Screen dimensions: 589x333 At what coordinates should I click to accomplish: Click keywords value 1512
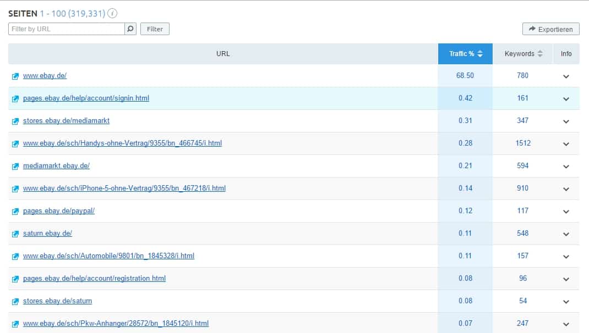pos(523,143)
